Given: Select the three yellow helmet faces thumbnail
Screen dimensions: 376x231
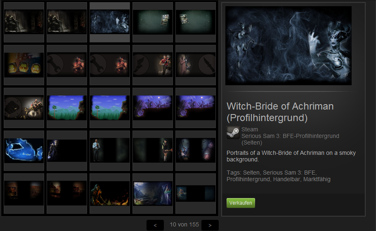Looking at the screenshot, I should tap(24, 65).
